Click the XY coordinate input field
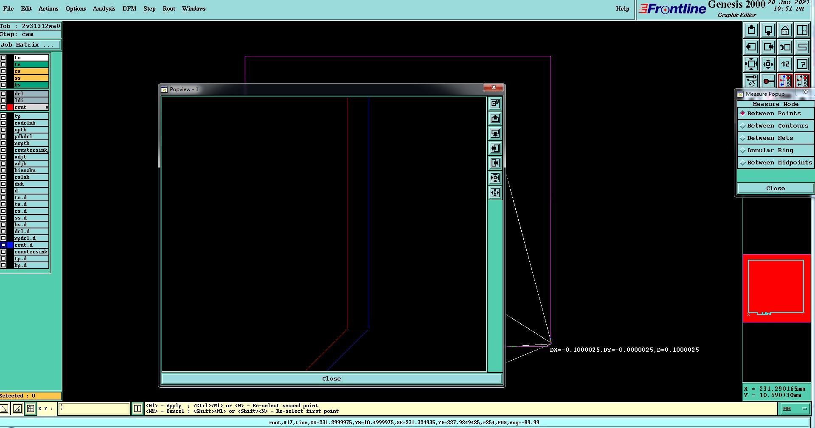 pos(94,409)
